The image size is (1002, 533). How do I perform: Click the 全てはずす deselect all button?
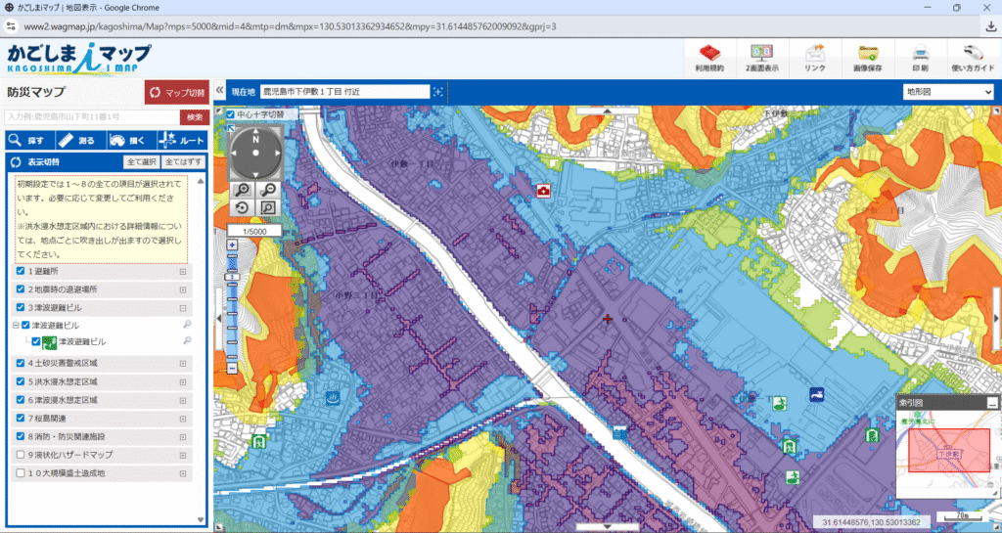(183, 161)
